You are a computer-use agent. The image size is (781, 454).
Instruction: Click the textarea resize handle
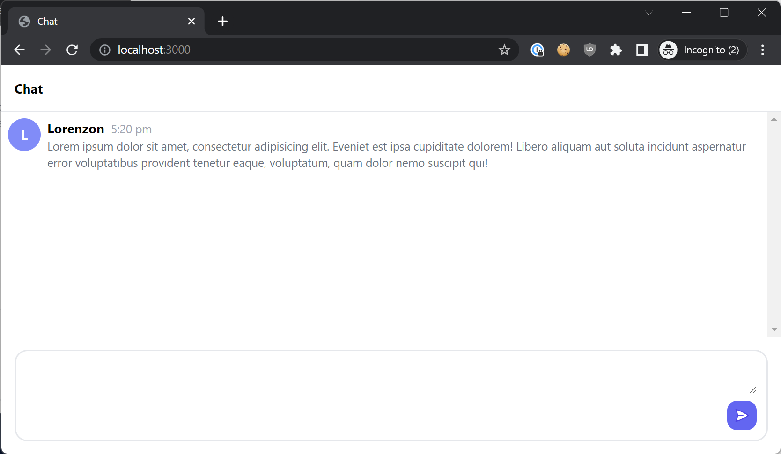pyautogui.click(x=753, y=390)
